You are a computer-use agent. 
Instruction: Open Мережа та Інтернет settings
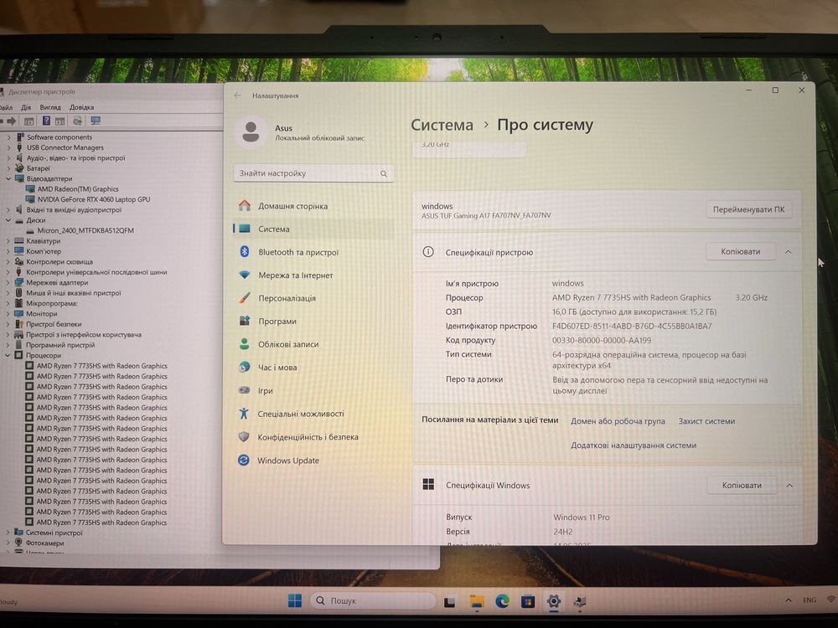295,275
